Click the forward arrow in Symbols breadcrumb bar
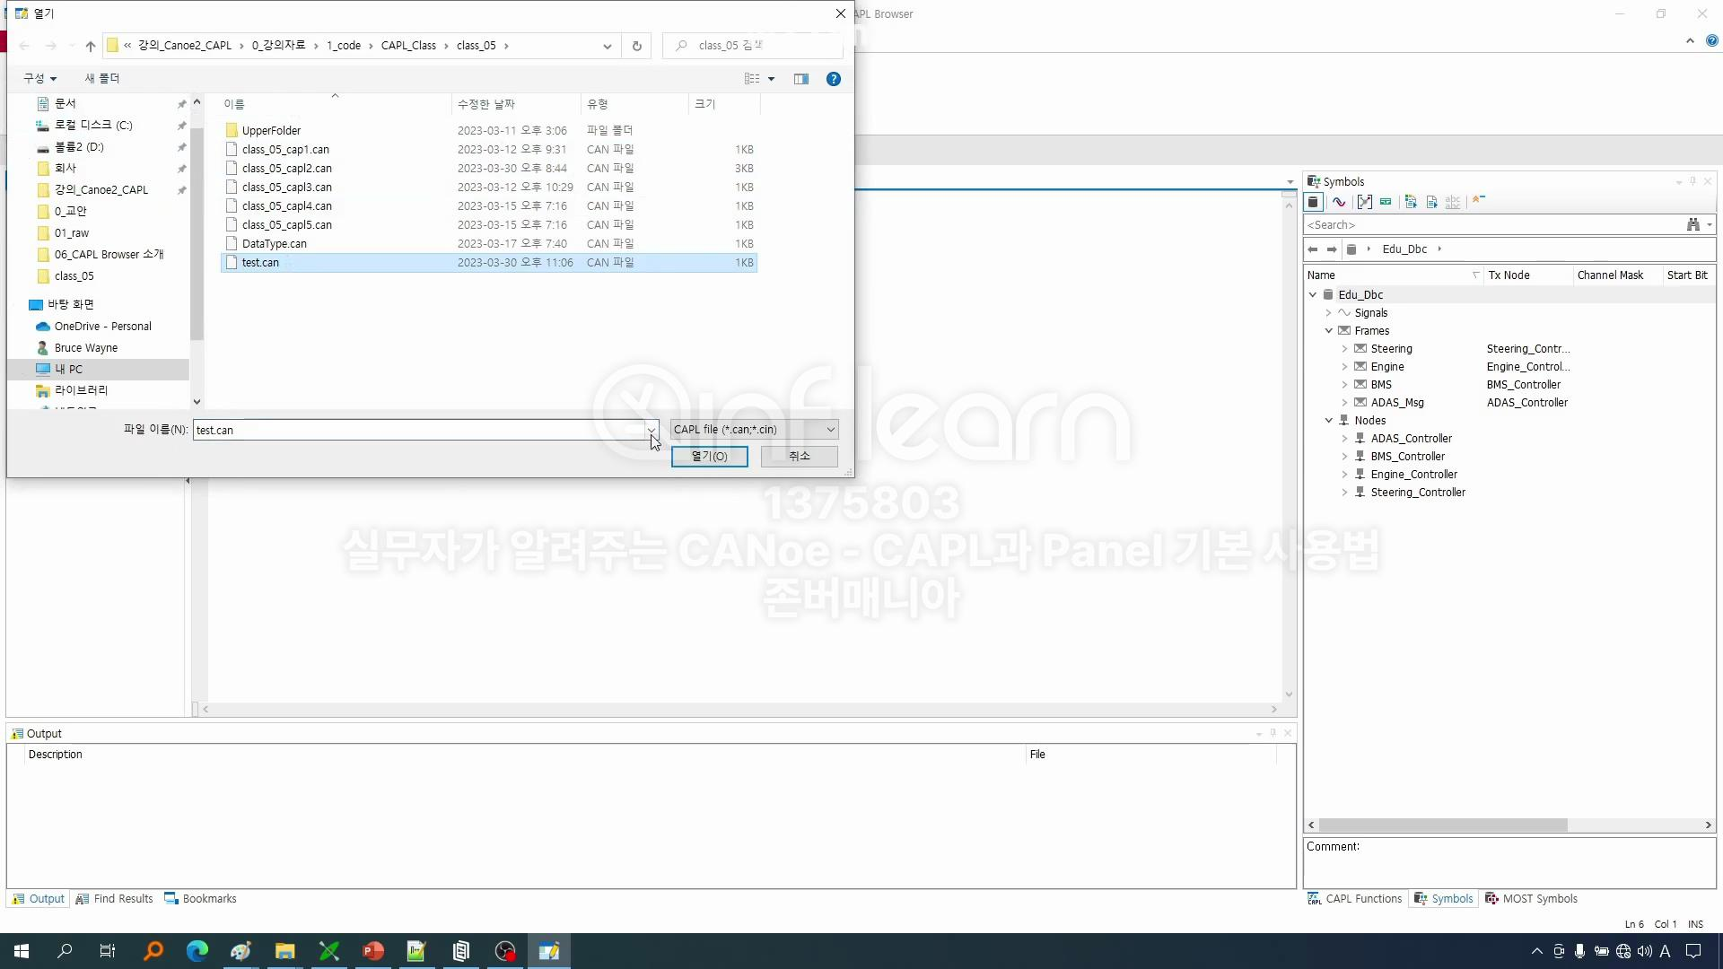Viewport: 1723px width, 969px height. coord(1332,249)
